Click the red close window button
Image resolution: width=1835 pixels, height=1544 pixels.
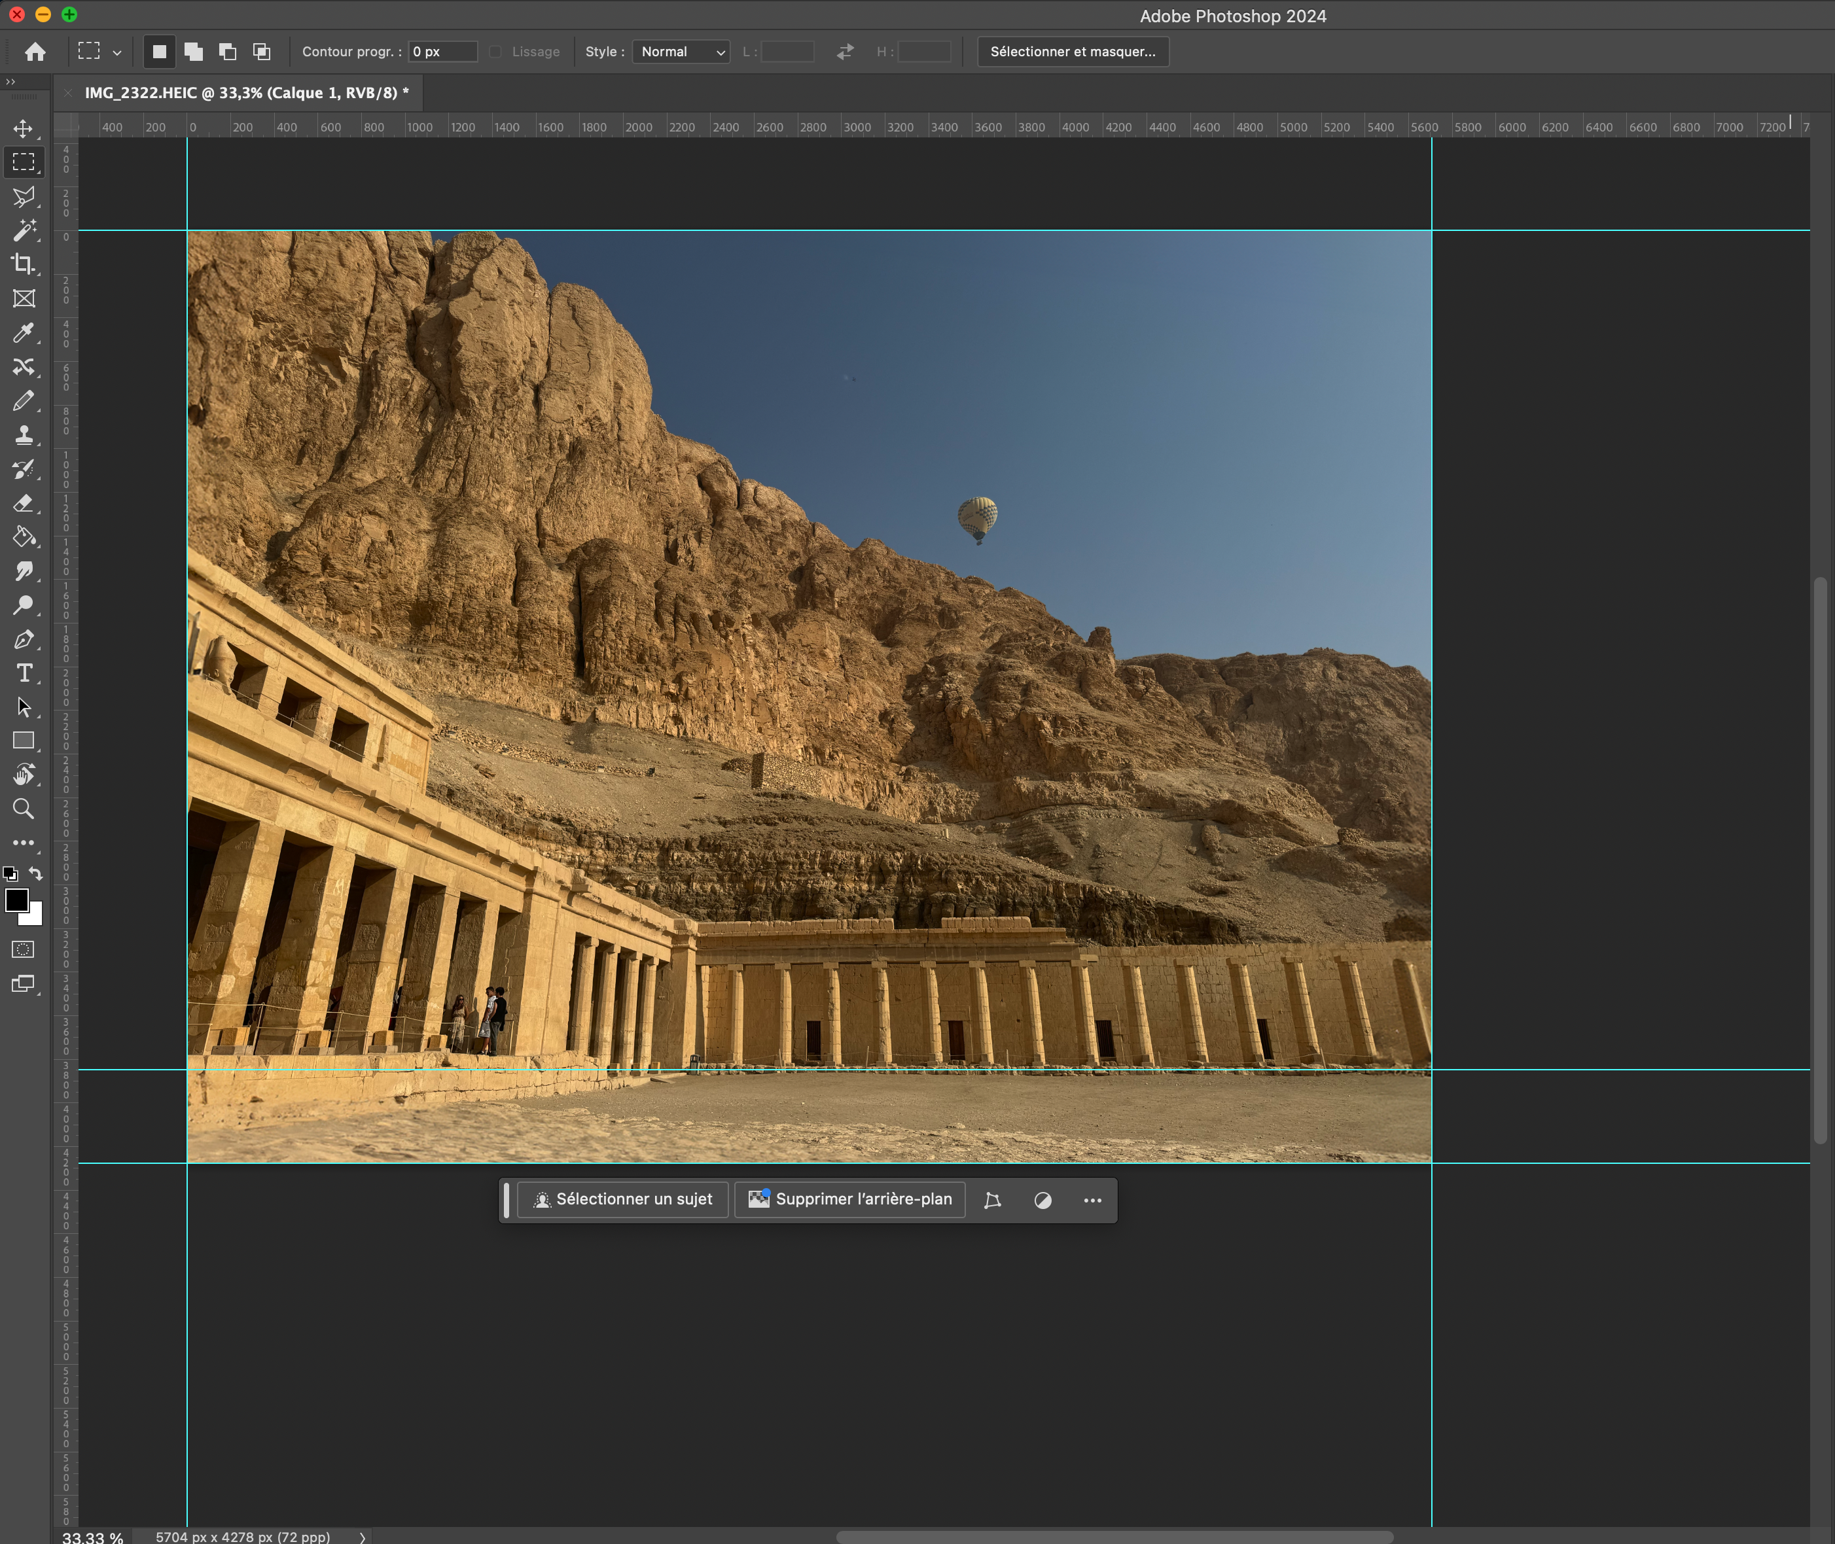point(16,14)
